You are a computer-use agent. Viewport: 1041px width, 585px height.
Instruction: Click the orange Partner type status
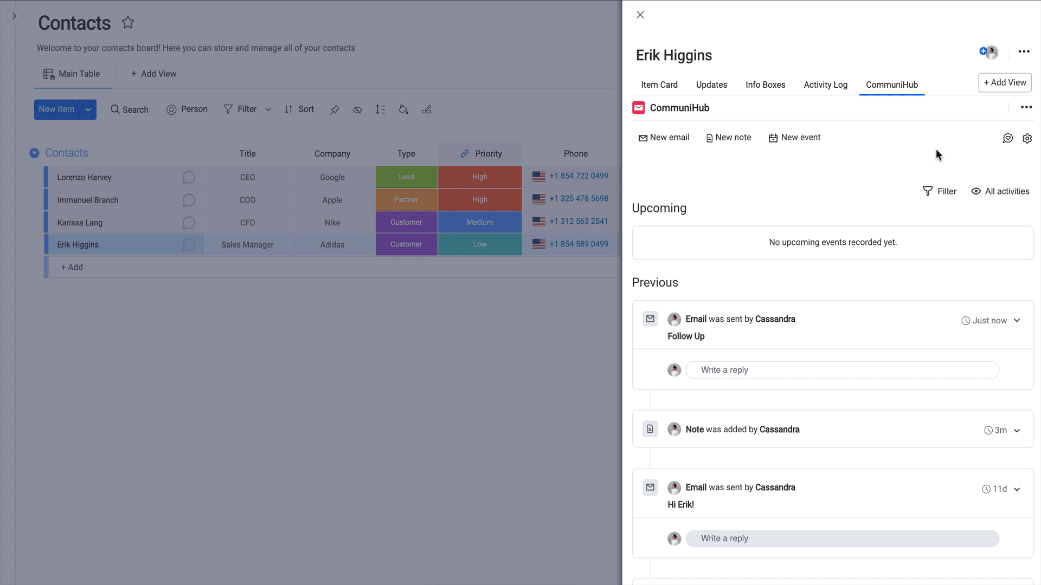(x=406, y=200)
